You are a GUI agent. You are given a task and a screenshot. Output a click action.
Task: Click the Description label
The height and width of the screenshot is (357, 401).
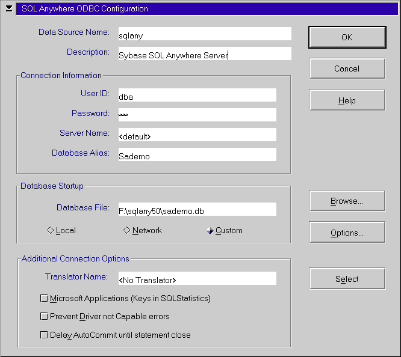point(89,52)
